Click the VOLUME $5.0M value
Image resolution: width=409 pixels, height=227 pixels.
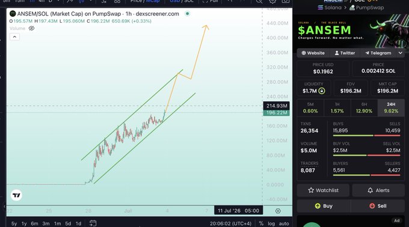click(309, 151)
